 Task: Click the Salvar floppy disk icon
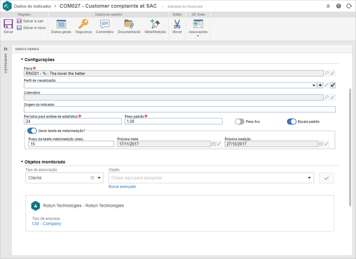(x=8, y=24)
